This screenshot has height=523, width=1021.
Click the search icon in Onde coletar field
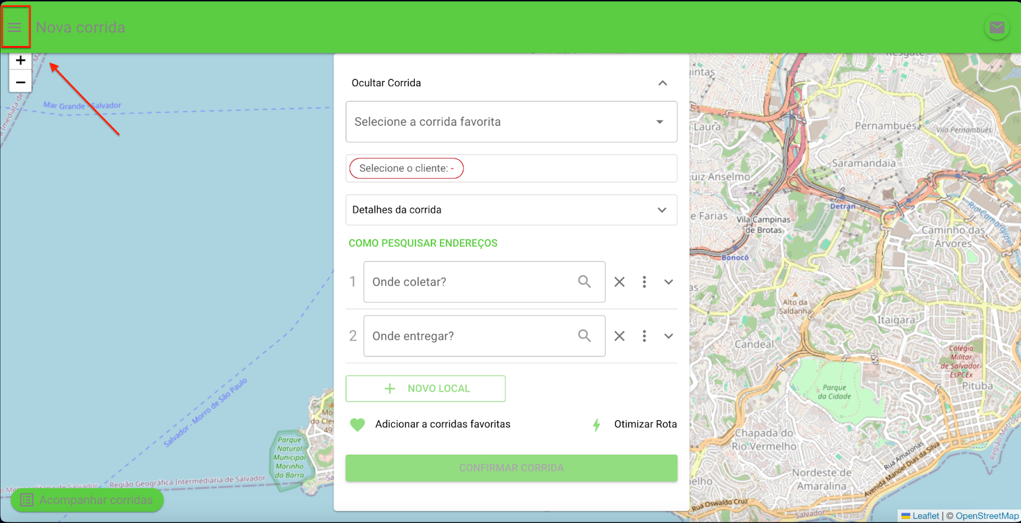585,282
